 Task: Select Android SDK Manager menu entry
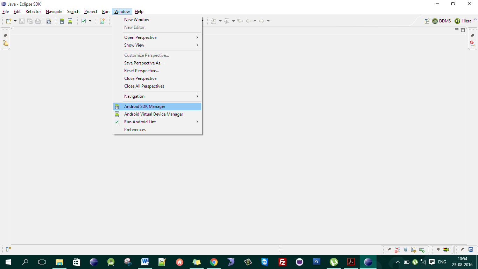[157, 106]
